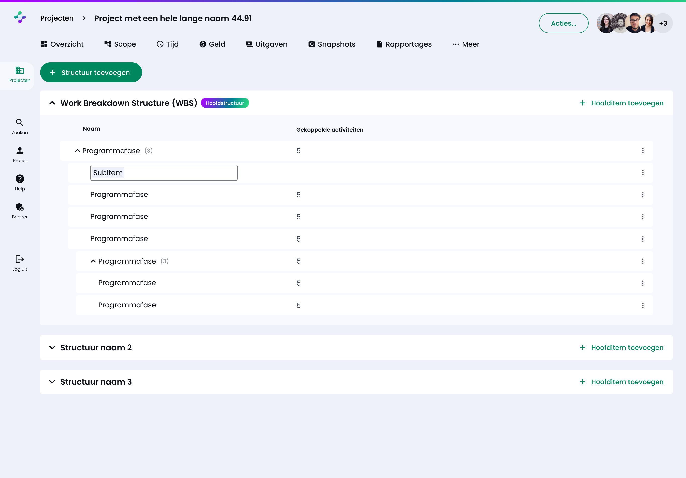
Task: Open the Uitgaven tab
Action: click(266, 44)
